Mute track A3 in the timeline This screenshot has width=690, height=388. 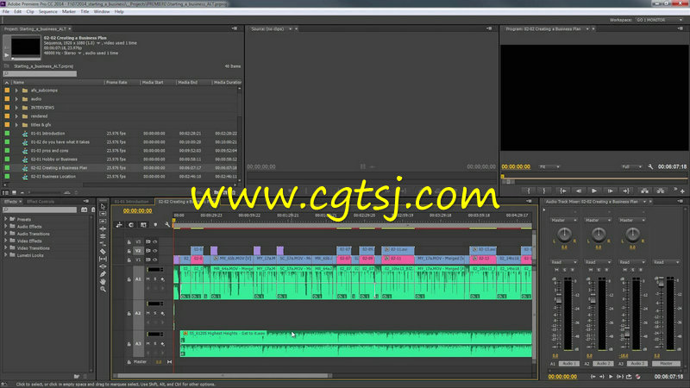[147, 343]
